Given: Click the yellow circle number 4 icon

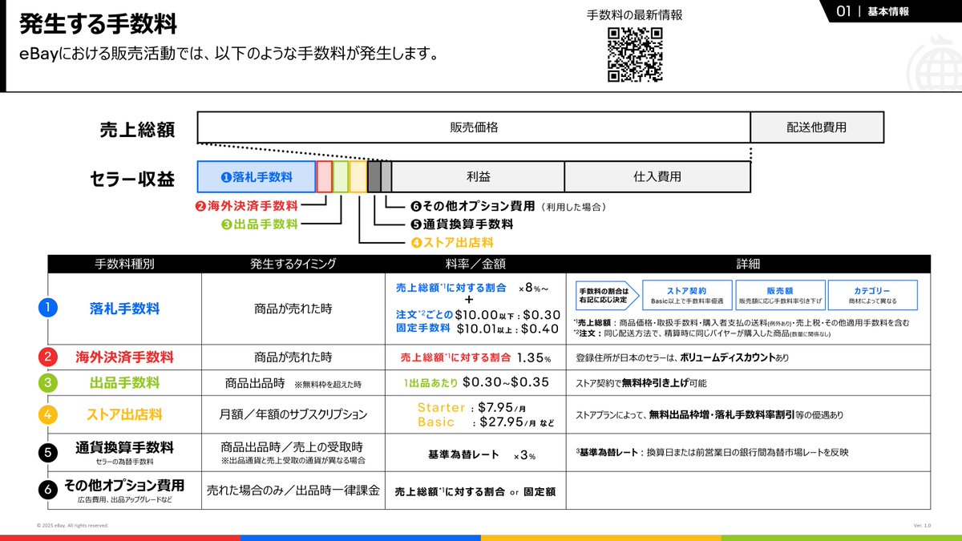Looking at the screenshot, I should 47,414.
